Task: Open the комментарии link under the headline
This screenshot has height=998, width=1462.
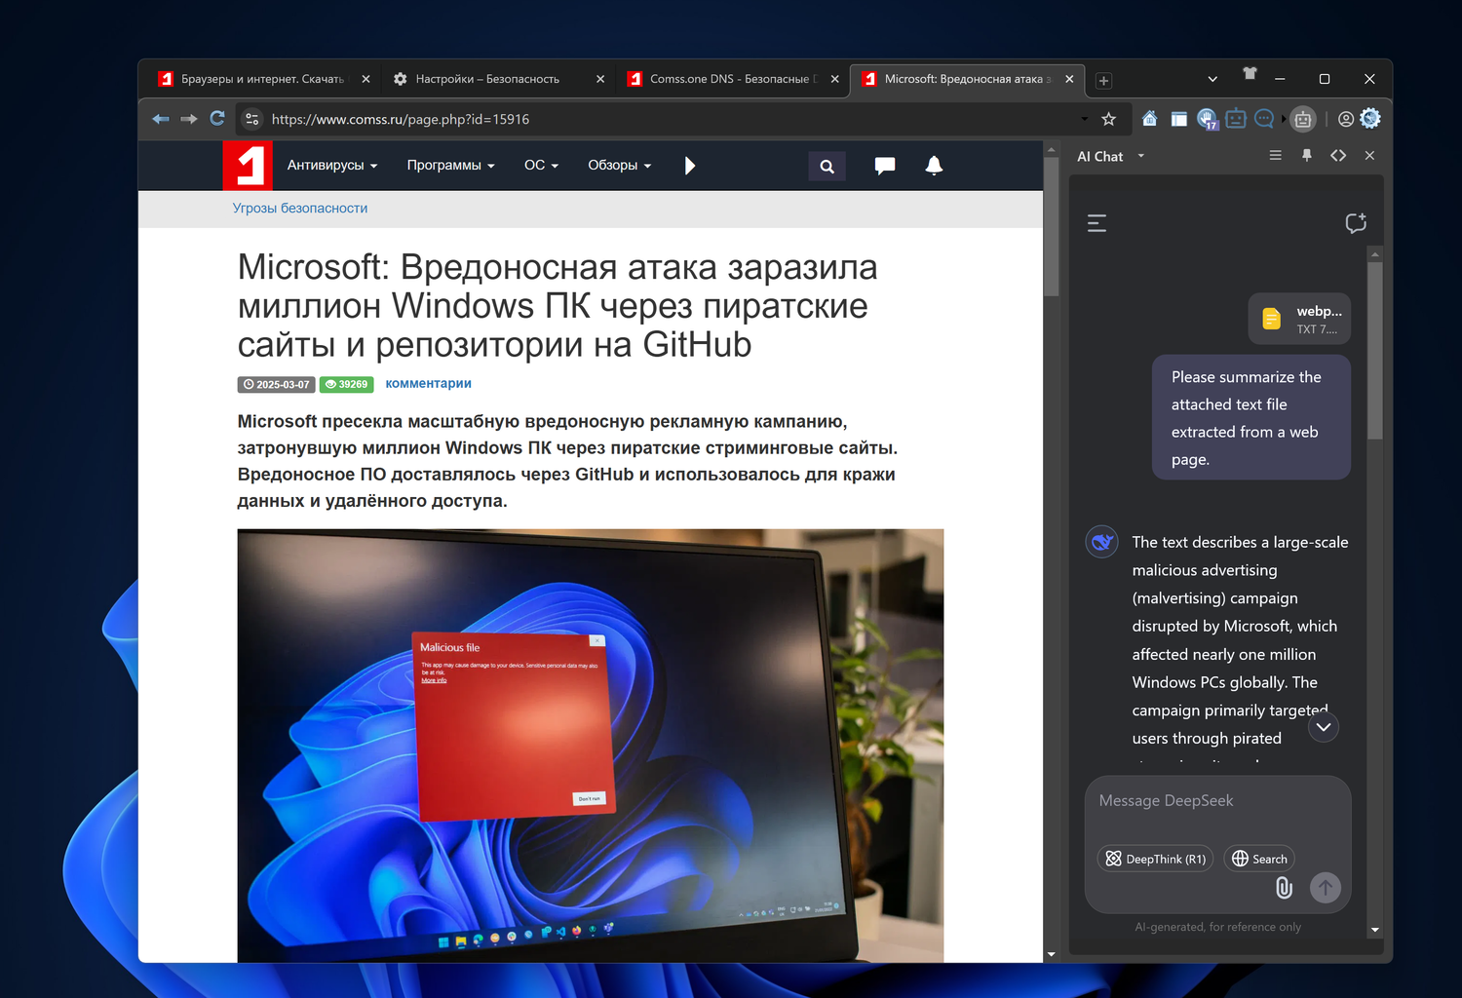Action: tap(428, 384)
